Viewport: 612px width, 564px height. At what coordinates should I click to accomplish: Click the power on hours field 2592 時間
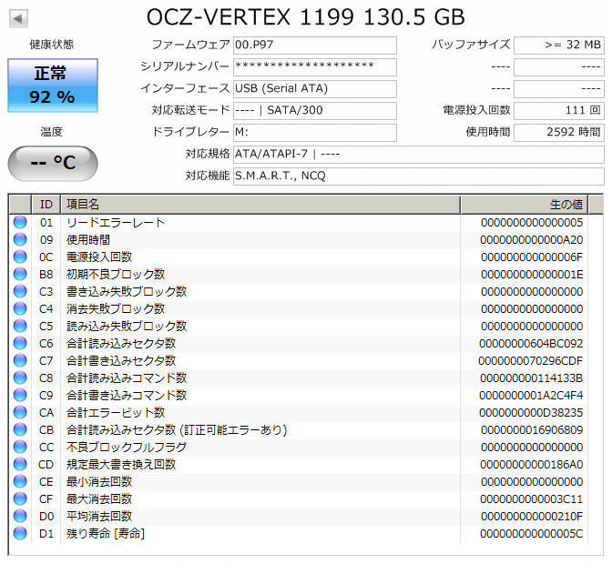coord(559,133)
